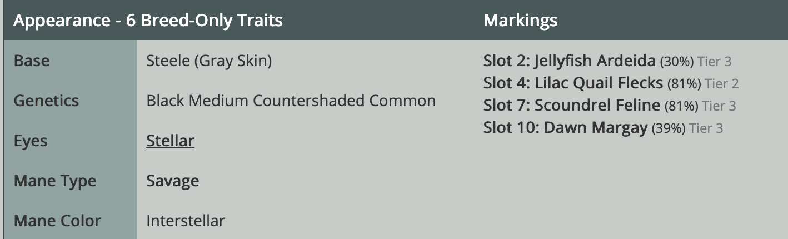Select the Eyes row label
The image size is (788, 239).
click(x=30, y=141)
